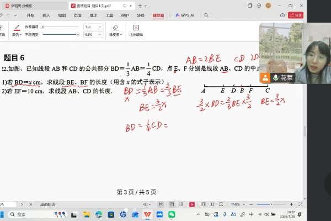The image size is (331, 221).
Task: Click the exit editing (退出编辑) icon
Action: point(136,29)
